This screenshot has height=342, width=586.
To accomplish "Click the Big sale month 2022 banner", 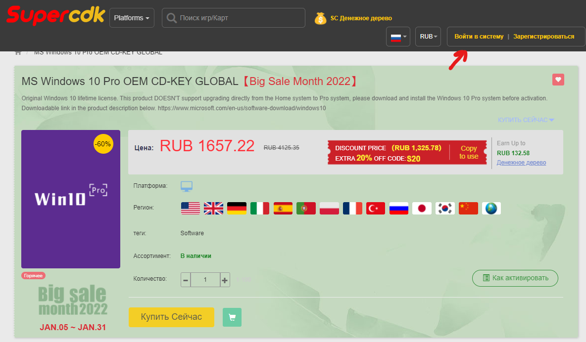I will pos(73,300).
